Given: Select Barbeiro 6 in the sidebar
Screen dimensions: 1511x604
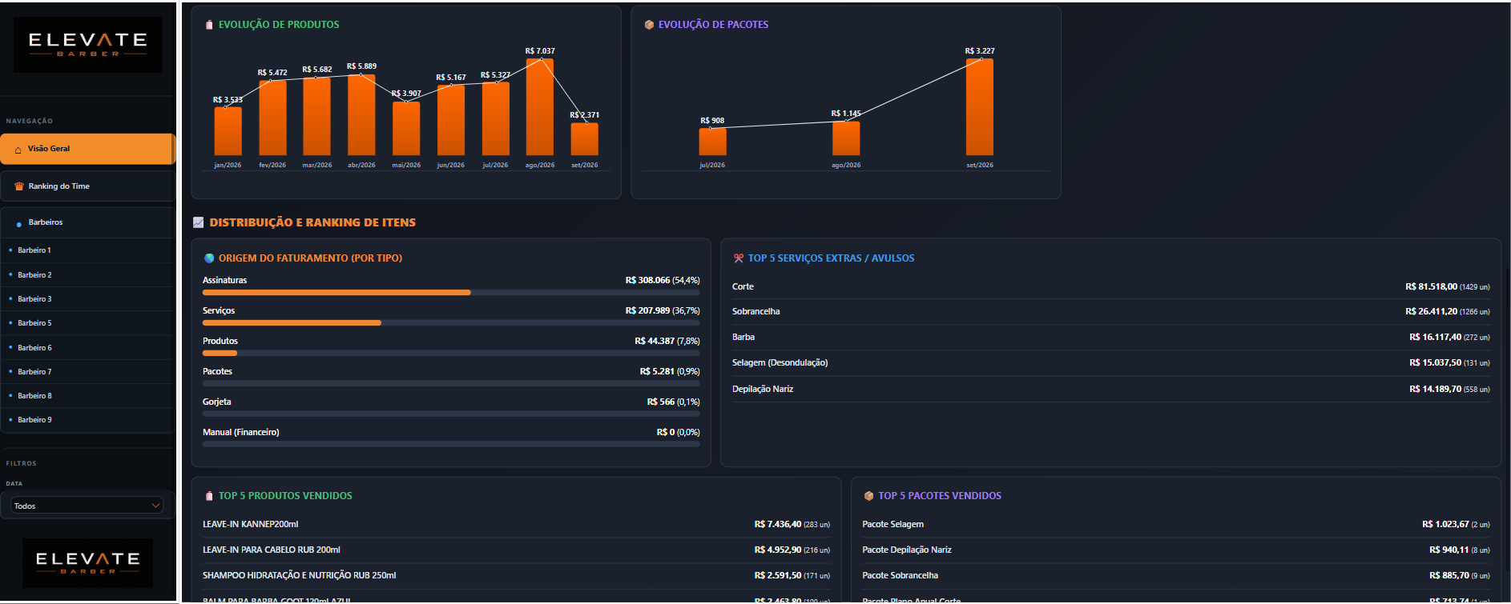Looking at the screenshot, I should tap(87, 348).
